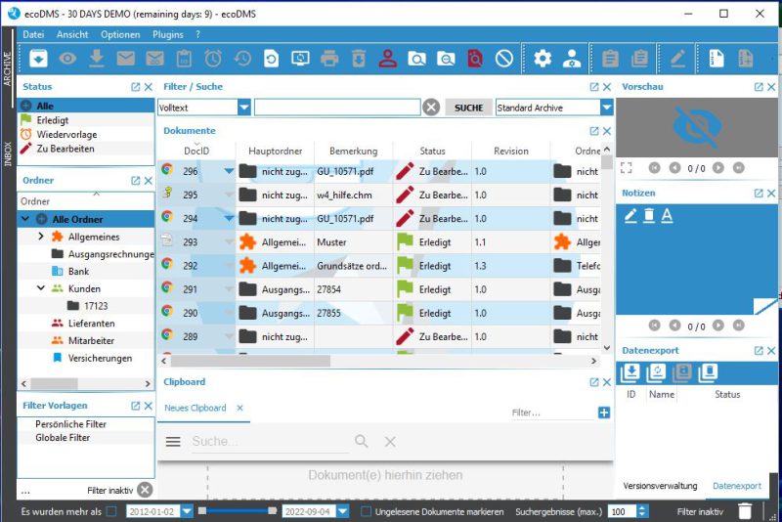Click dropdown arrow in row 296
The image size is (782, 522).
point(229,171)
